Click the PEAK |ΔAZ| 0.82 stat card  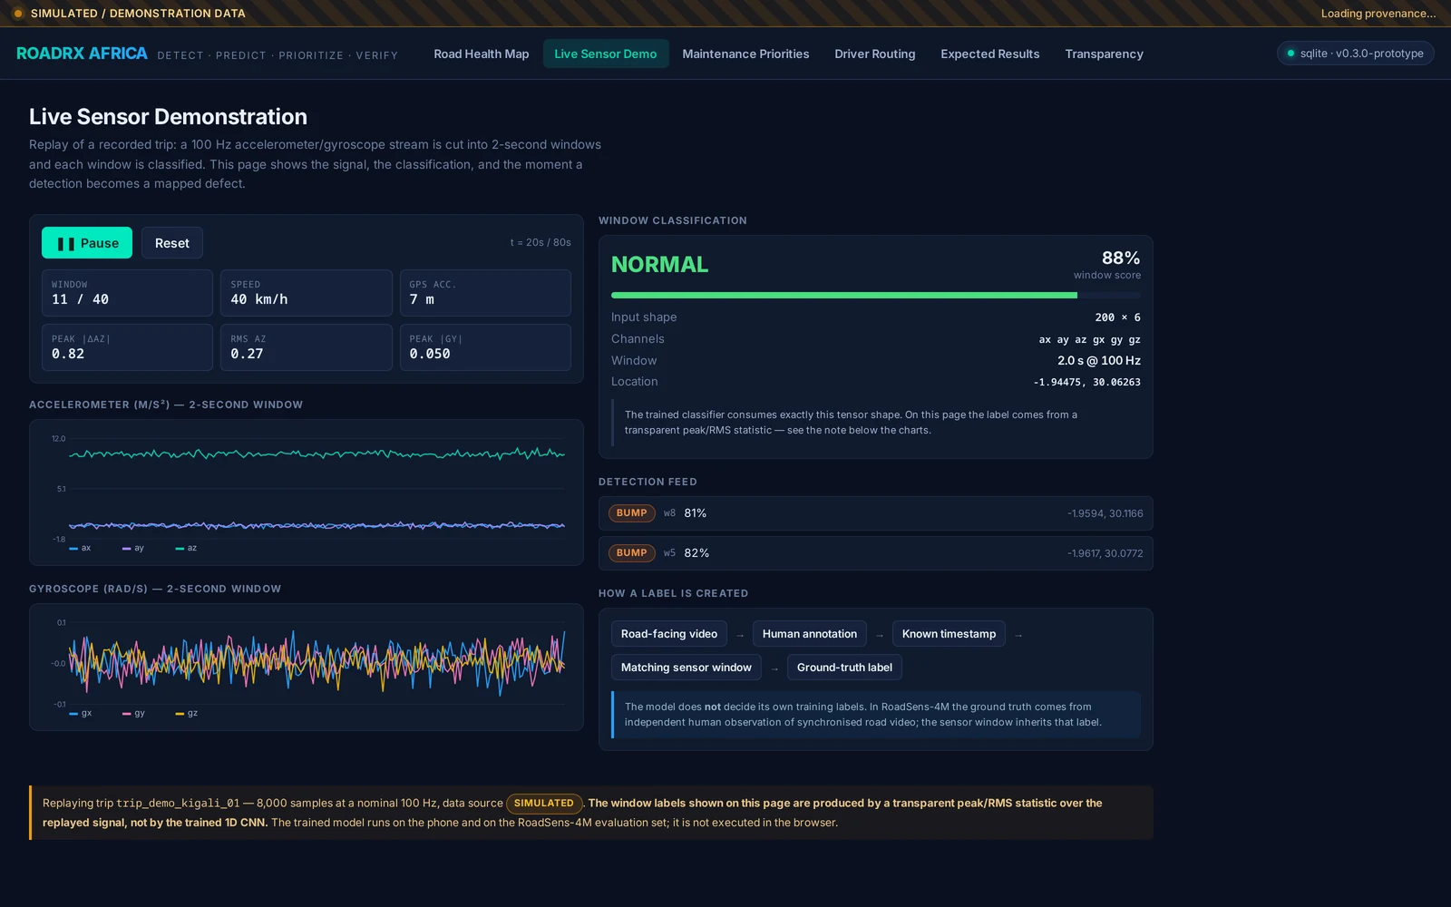(127, 347)
